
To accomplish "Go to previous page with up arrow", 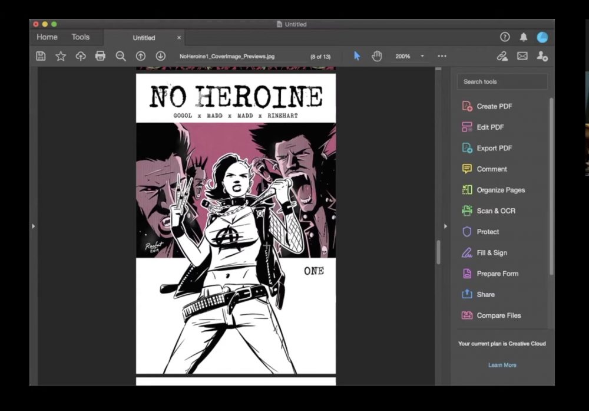I will [141, 56].
